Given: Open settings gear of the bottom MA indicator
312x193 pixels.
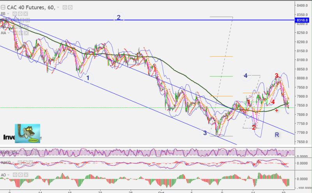Looking at the screenshot, I should coord(22,33).
